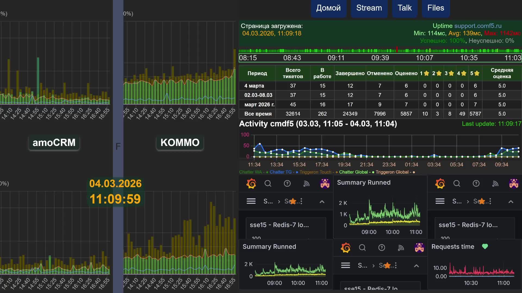The height and width of the screenshot is (293, 522).
Task: Open the Files tab
Action: coord(436,8)
